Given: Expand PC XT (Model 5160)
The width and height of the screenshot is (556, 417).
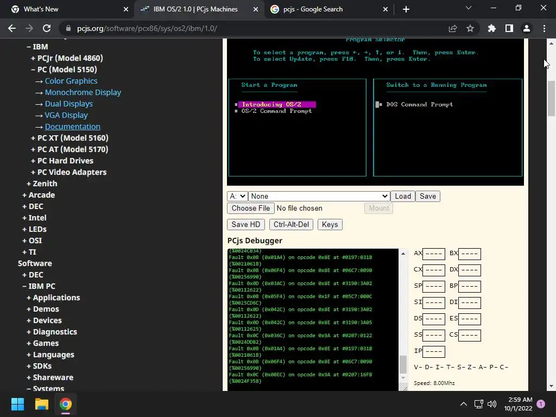Looking at the screenshot, I should pos(69,138).
